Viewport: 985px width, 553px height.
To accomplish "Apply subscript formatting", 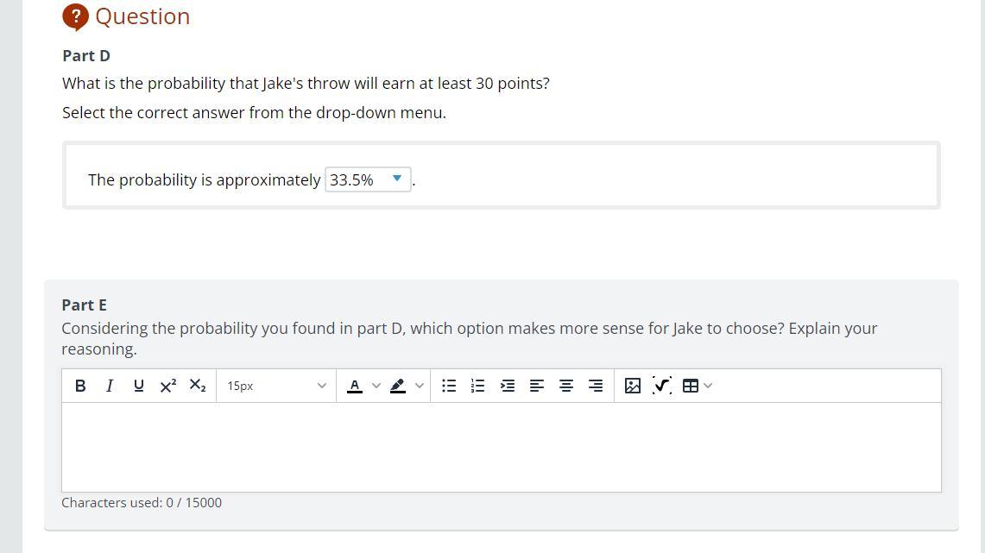I will 197,386.
